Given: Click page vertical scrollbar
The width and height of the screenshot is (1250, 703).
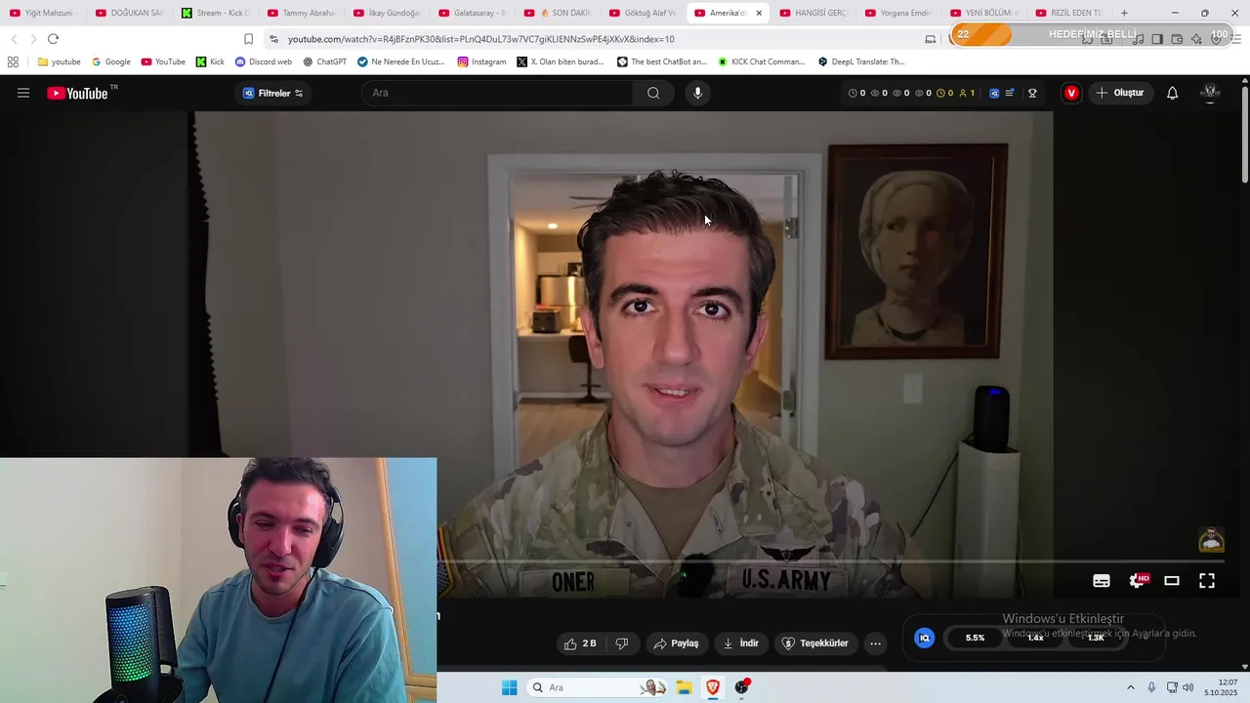Looking at the screenshot, I should (x=1244, y=135).
